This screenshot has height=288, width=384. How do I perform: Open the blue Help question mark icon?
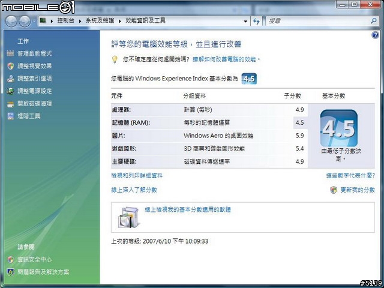point(375,35)
